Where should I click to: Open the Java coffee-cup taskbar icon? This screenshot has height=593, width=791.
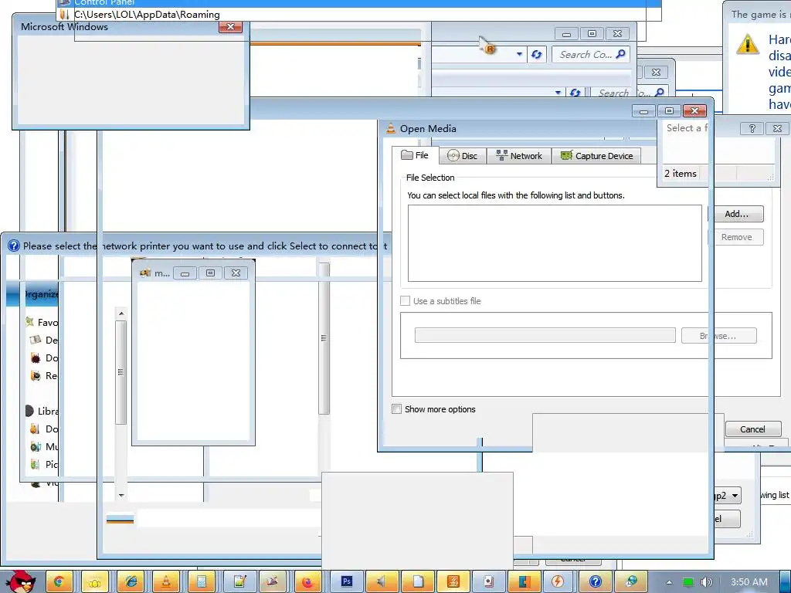click(x=453, y=582)
